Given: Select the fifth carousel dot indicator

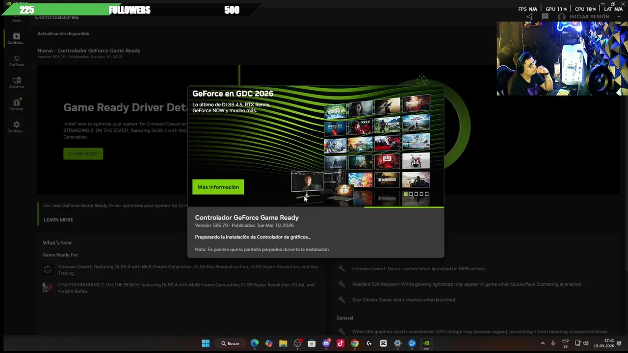Looking at the screenshot, I should [x=426, y=194].
